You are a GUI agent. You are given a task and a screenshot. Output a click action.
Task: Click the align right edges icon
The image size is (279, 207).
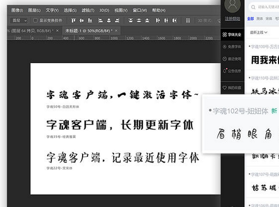[117, 20]
